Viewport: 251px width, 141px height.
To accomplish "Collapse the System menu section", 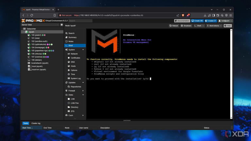I will coord(83,50).
